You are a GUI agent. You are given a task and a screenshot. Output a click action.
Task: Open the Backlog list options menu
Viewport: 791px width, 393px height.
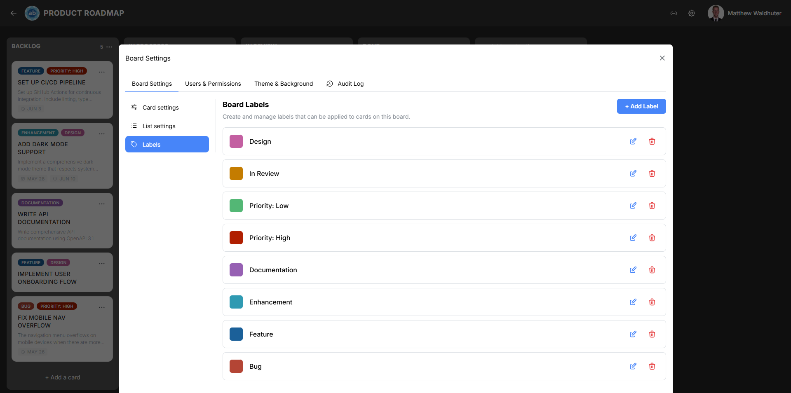(x=109, y=47)
